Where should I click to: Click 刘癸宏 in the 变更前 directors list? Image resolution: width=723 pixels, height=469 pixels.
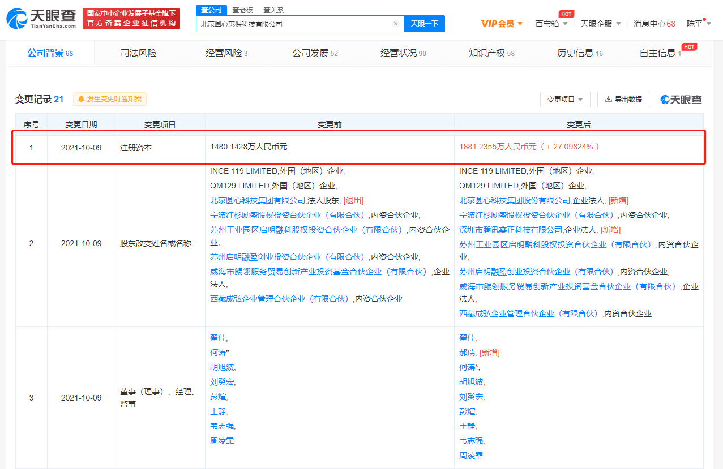pyautogui.click(x=222, y=382)
